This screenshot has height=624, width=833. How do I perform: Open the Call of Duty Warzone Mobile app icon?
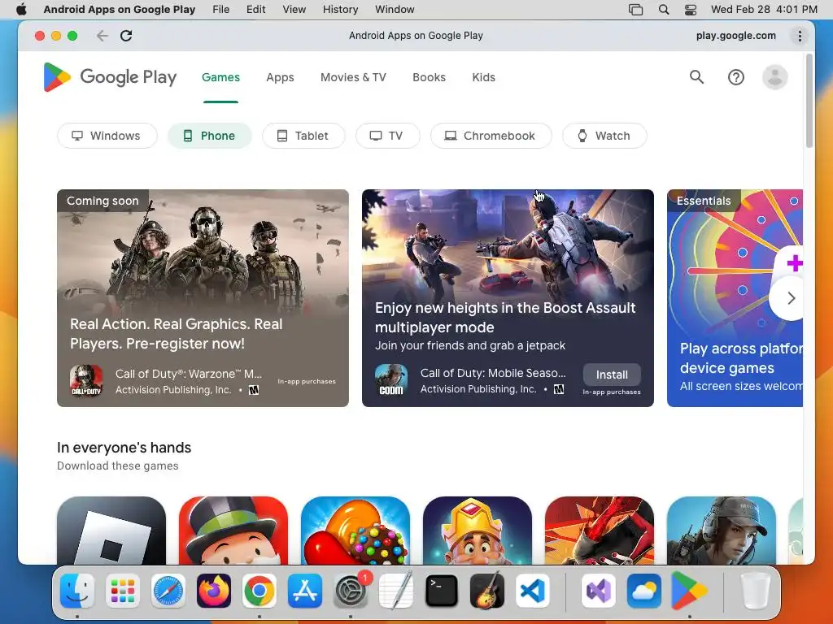(86, 380)
